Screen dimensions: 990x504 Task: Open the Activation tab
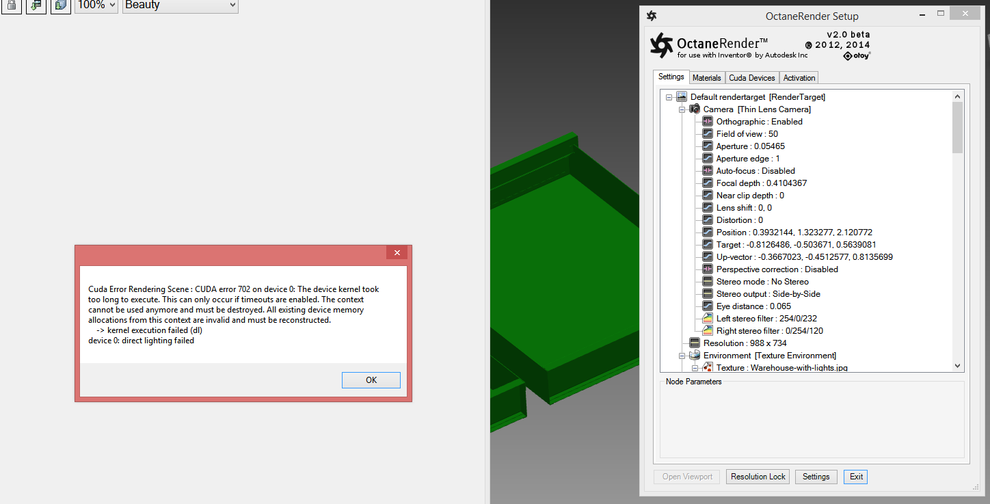point(799,78)
